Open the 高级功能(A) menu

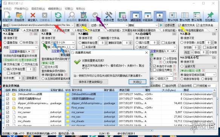point(38,9)
